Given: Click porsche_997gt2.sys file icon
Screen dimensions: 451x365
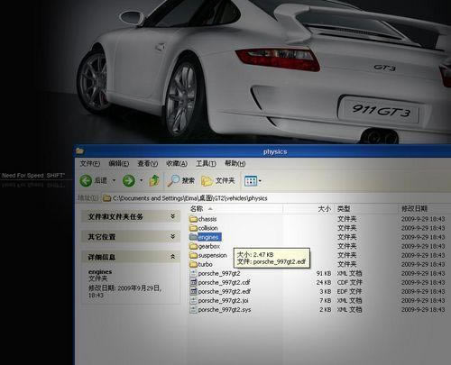Looking at the screenshot, I should click(193, 309).
